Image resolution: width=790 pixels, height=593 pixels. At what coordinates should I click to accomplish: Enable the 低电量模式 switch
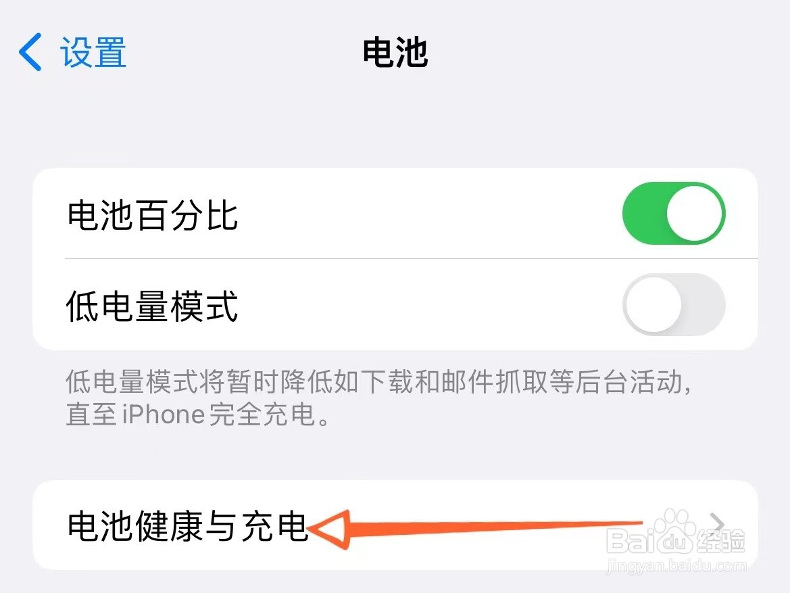[x=674, y=304]
